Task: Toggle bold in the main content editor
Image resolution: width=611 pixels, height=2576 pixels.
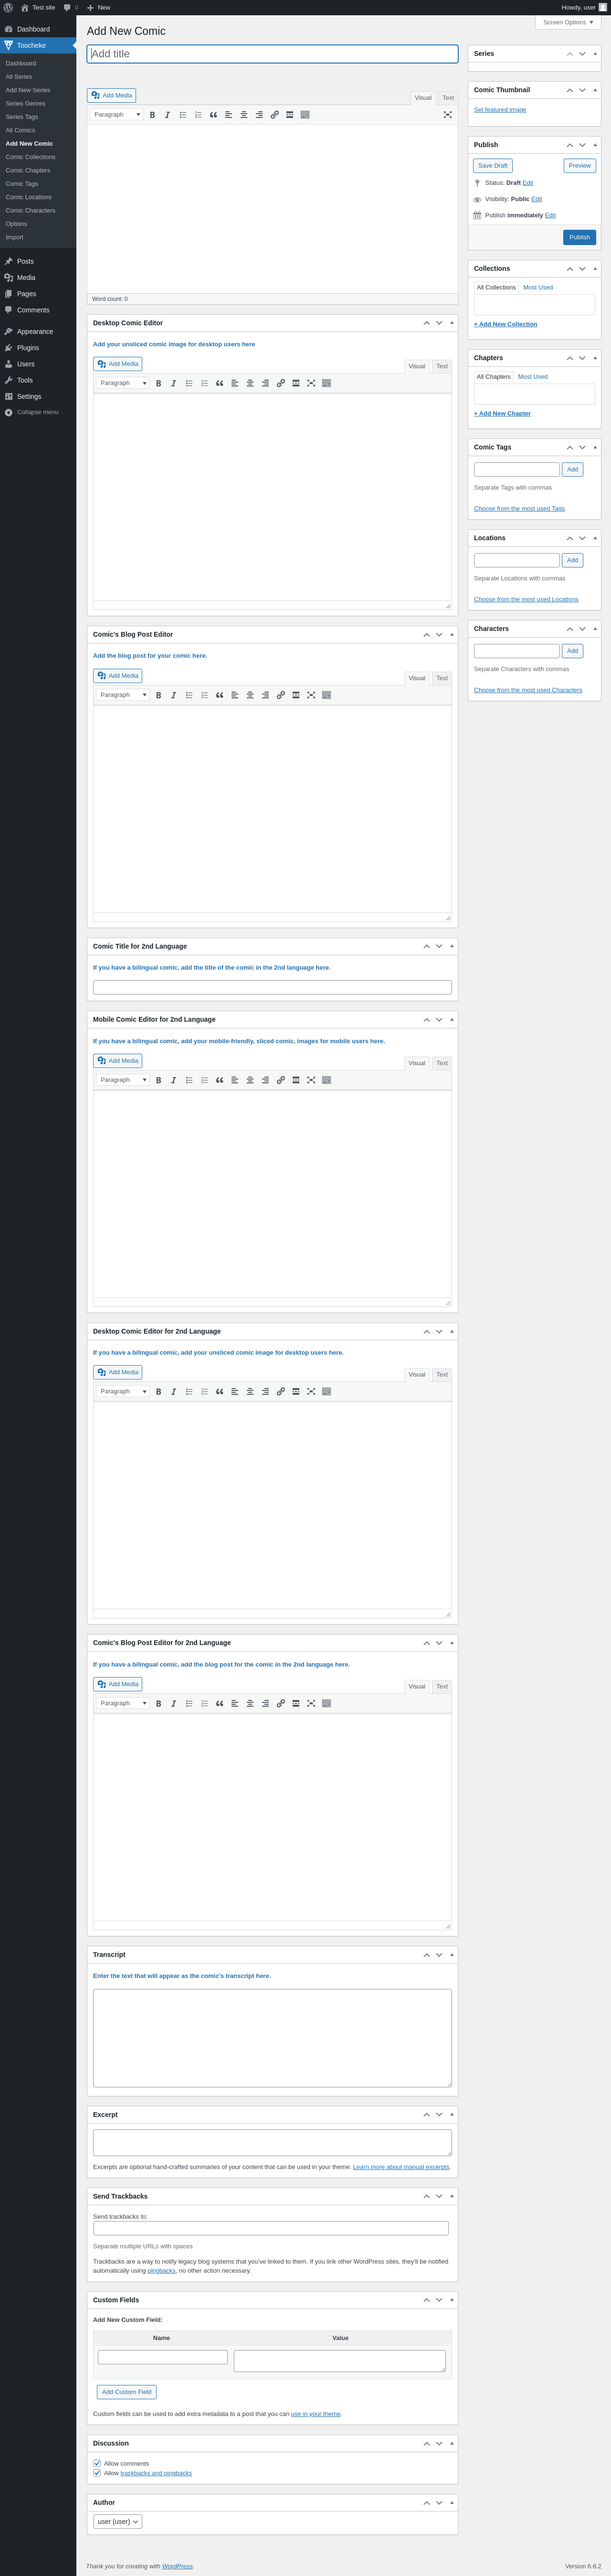Action: point(152,115)
